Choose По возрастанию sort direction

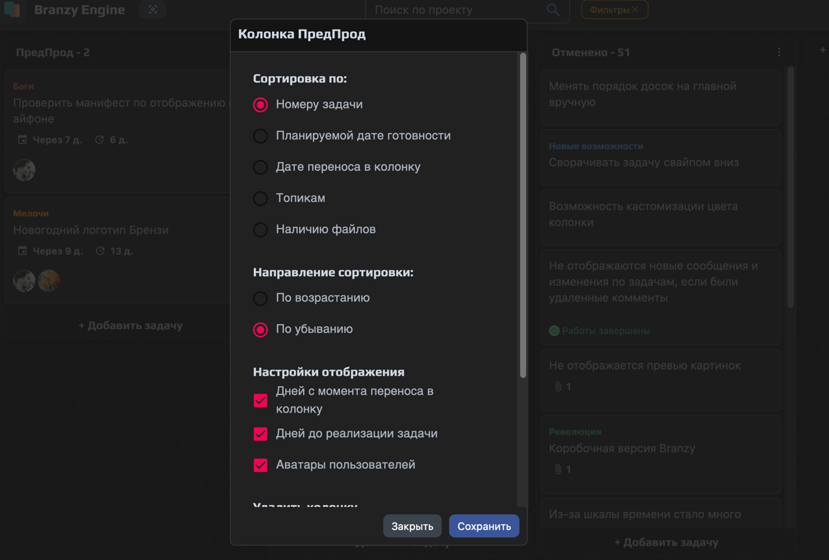[x=260, y=298]
